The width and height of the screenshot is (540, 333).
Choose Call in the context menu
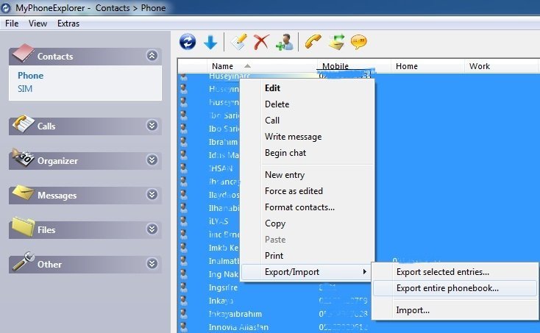(x=308, y=121)
